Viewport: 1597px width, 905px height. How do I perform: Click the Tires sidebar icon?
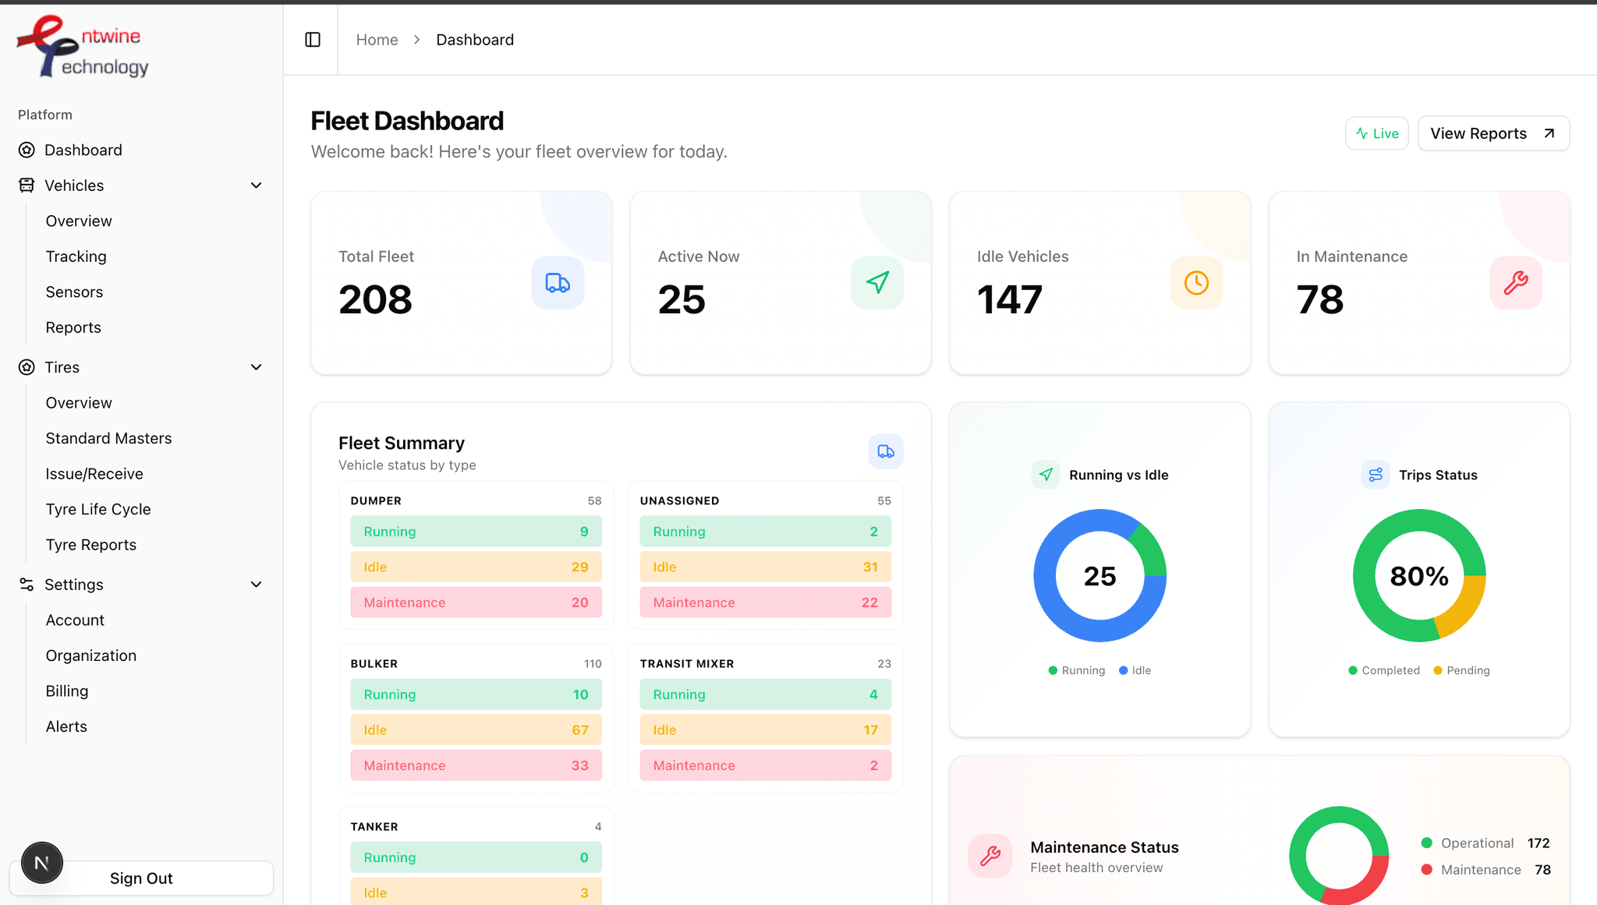[27, 367]
